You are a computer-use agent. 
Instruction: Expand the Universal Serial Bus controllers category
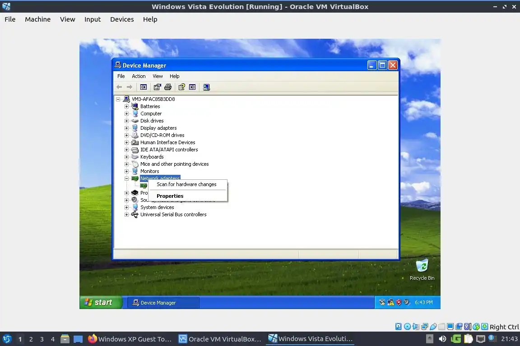coord(126,214)
